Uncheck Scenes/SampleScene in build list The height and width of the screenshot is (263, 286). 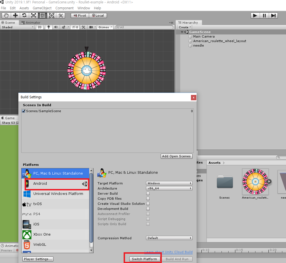(23, 111)
